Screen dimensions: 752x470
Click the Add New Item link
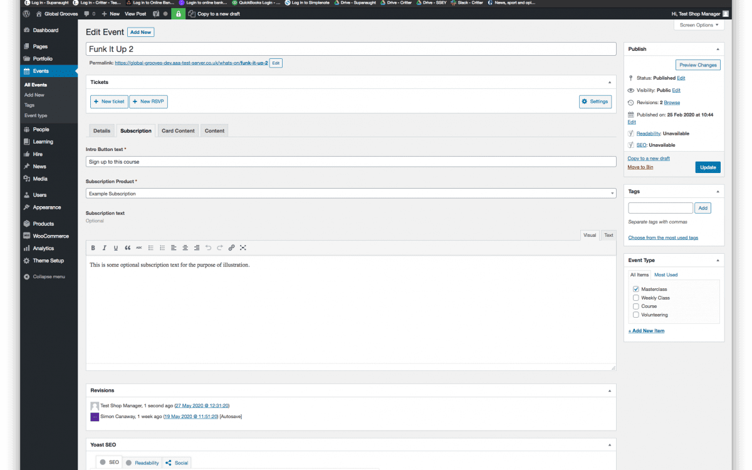pyautogui.click(x=646, y=330)
